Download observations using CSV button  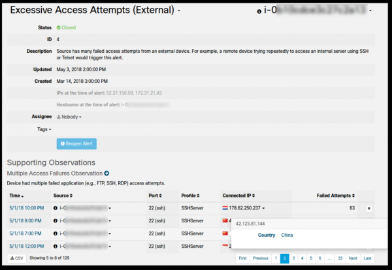[17, 259]
